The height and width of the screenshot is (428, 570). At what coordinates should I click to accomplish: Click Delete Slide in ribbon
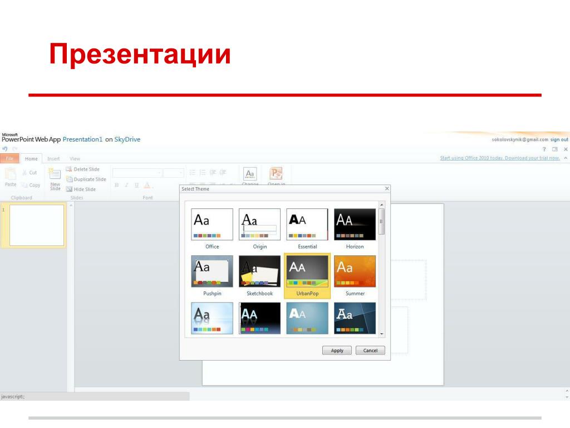coord(82,169)
